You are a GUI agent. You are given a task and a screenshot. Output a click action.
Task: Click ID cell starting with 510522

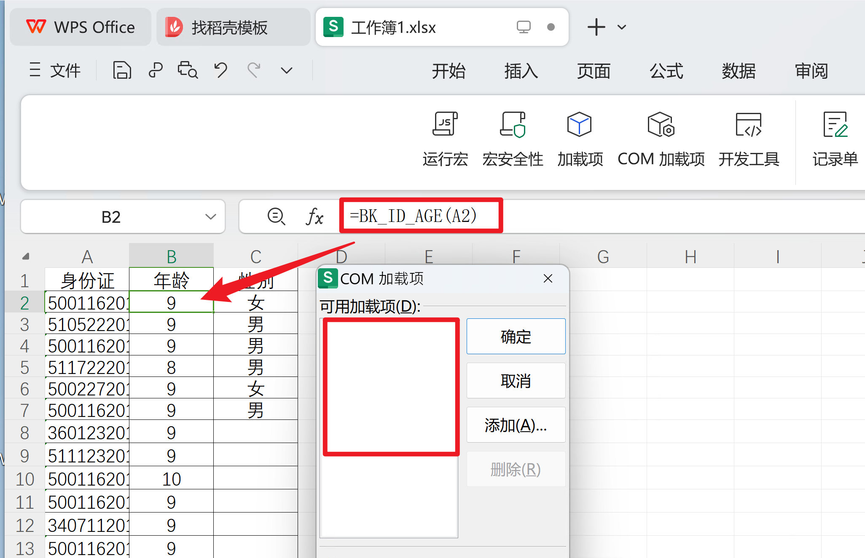coord(87,324)
